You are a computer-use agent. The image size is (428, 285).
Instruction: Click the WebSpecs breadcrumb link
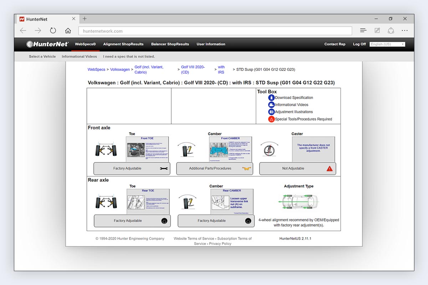point(97,69)
